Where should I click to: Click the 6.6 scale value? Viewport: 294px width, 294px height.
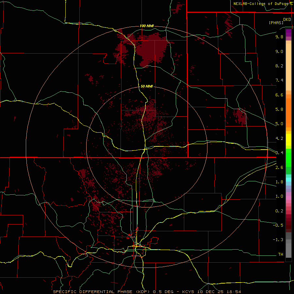279,95
